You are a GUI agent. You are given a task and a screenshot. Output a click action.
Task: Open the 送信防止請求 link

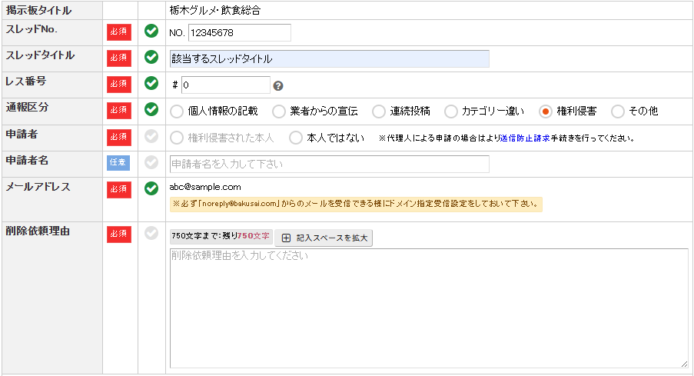(x=525, y=138)
